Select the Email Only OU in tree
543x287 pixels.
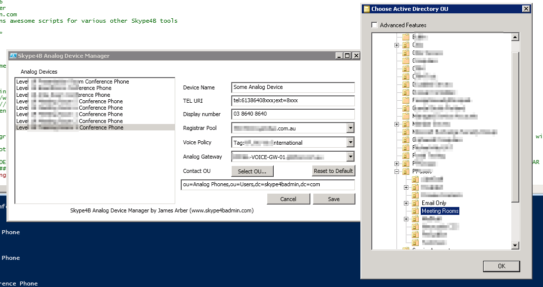click(434, 203)
